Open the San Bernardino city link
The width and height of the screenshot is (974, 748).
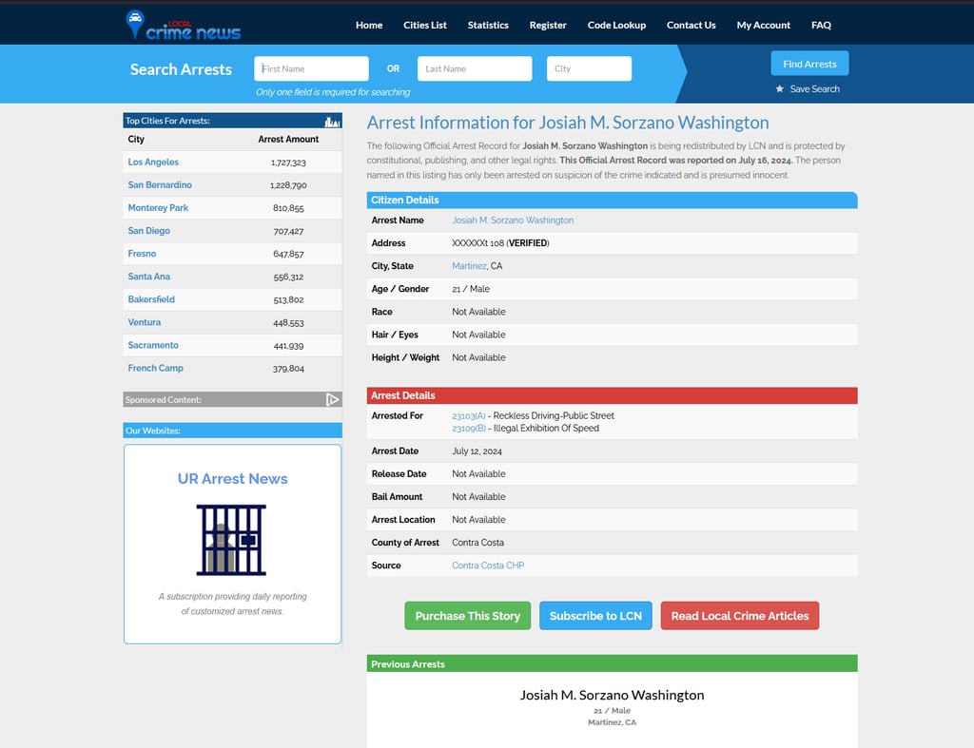pyautogui.click(x=160, y=185)
